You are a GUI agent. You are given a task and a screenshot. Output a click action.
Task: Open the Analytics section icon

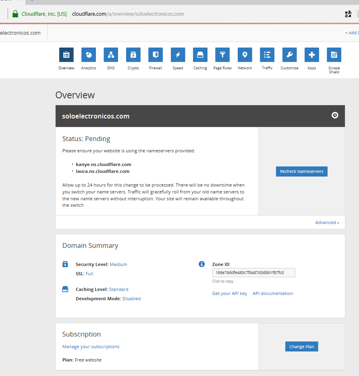89,55
